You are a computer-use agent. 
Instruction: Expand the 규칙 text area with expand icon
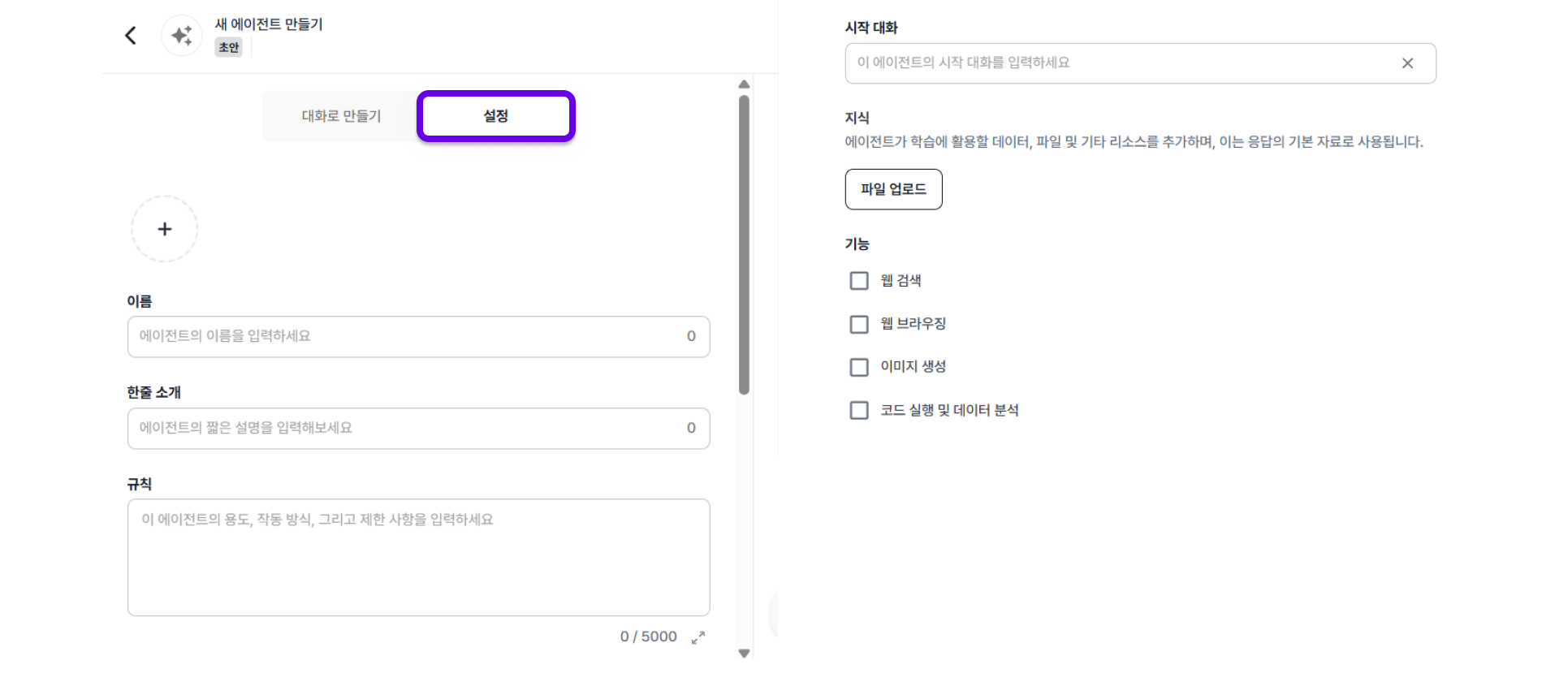pos(698,638)
